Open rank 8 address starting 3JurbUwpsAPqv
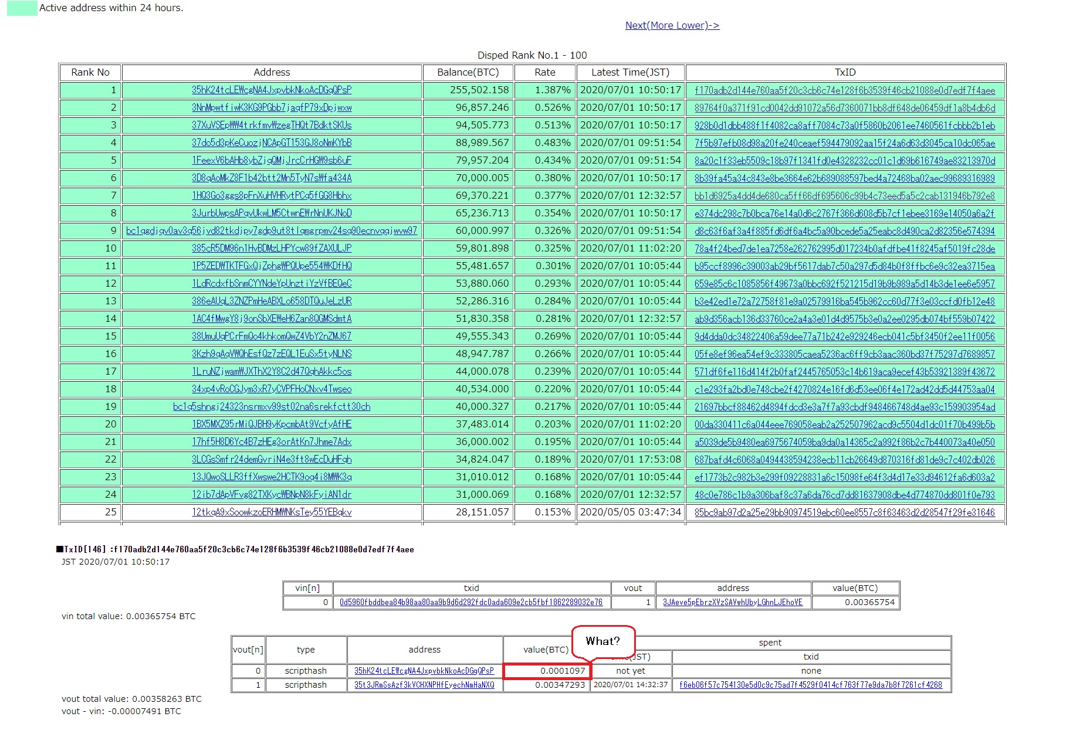The image size is (1090, 754). pyautogui.click(x=272, y=213)
